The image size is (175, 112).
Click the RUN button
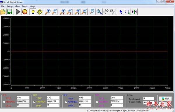coord(165,99)
